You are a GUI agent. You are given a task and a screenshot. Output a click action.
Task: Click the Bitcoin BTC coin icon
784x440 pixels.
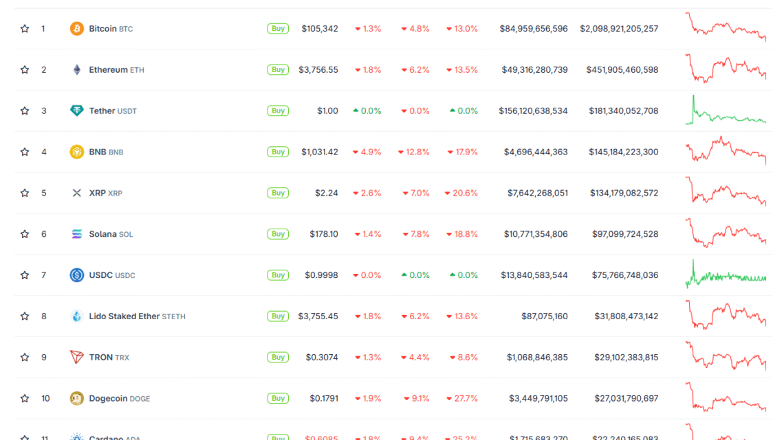tap(76, 29)
